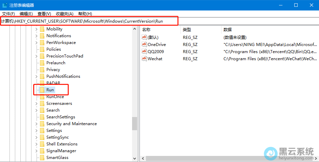The image size is (319, 162).
Task: Click the tree pane vertical scrollbar thumb
Action: click(135, 123)
